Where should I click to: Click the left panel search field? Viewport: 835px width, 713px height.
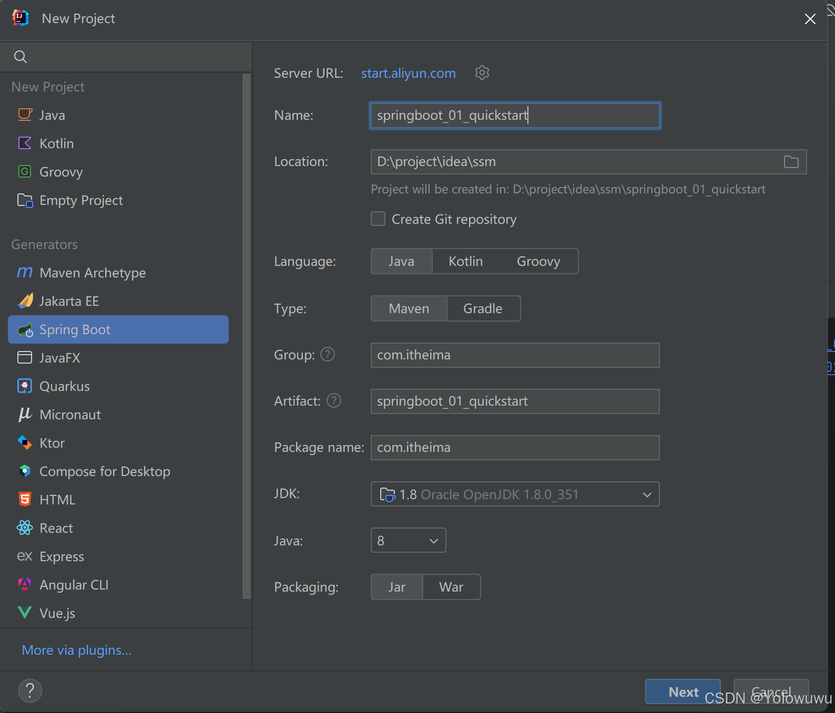(x=126, y=57)
